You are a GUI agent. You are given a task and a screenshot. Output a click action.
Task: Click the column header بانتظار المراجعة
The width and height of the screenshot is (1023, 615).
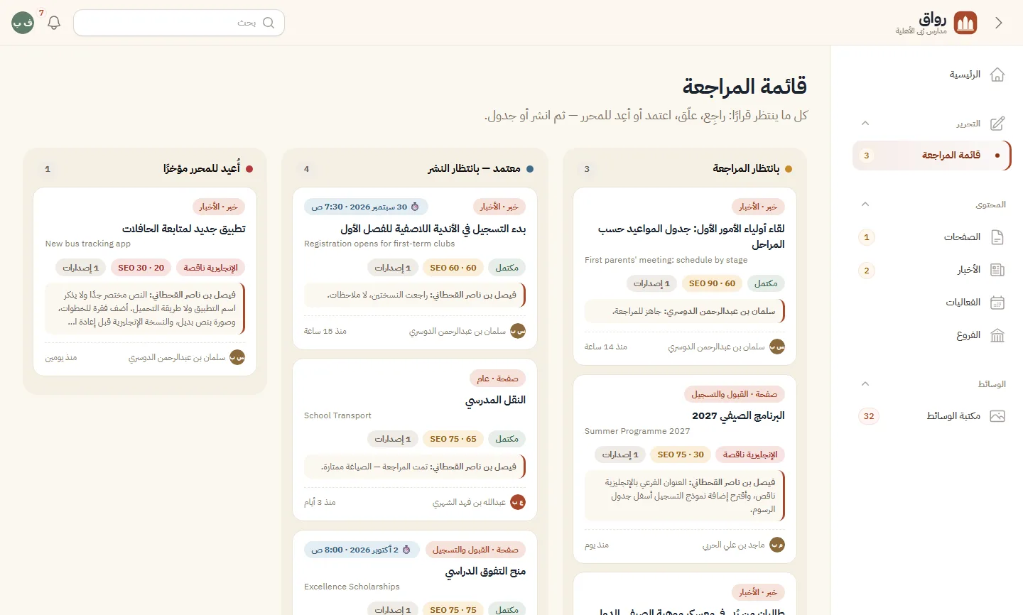[x=746, y=168]
